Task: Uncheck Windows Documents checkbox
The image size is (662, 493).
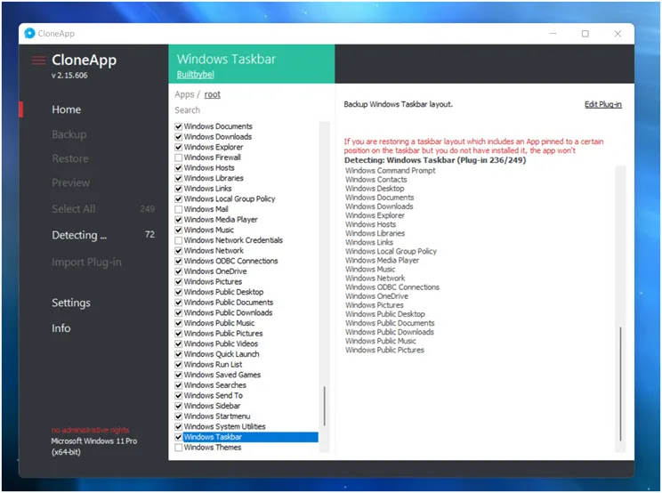Action: (x=179, y=126)
